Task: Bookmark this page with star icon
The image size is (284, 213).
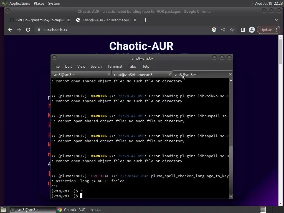Action: click(232, 30)
